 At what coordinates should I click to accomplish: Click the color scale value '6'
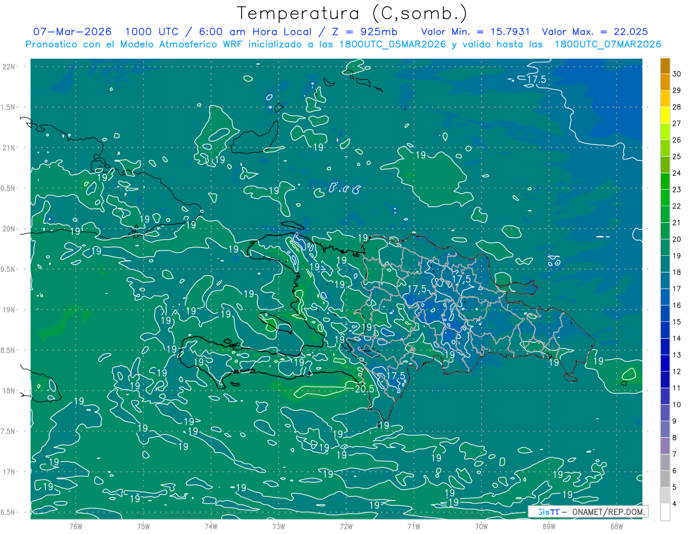(x=675, y=471)
